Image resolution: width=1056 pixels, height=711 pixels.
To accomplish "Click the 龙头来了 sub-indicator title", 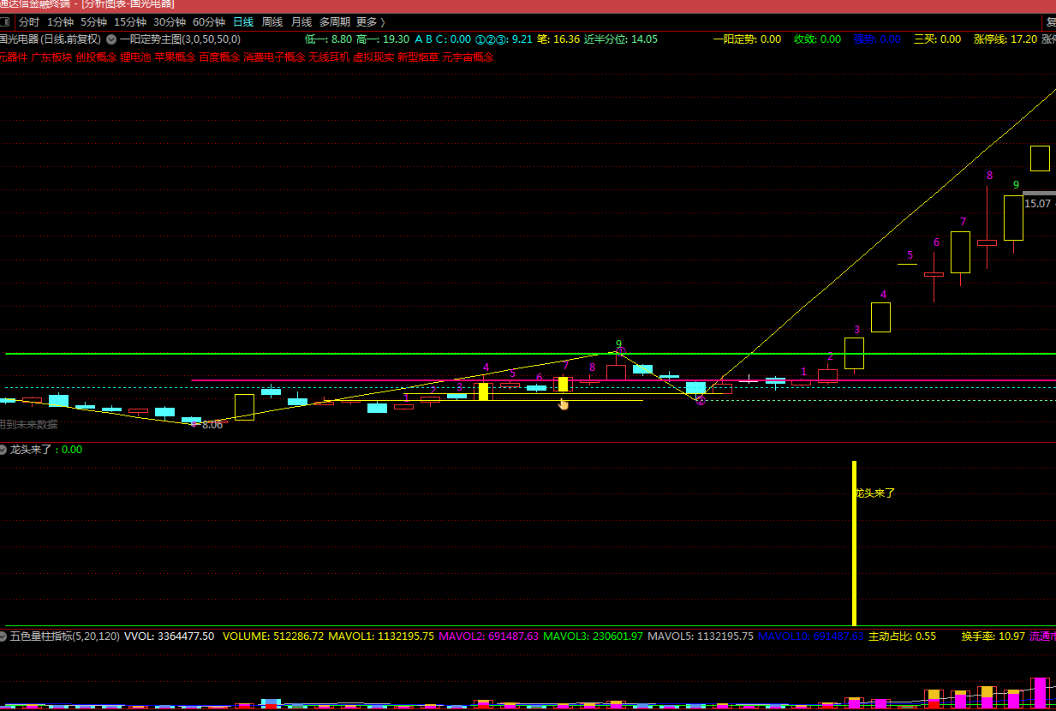I will coord(30,450).
